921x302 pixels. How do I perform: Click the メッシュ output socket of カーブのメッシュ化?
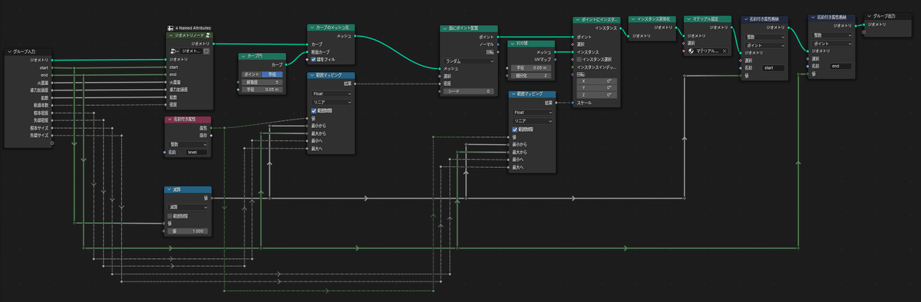[x=355, y=36]
